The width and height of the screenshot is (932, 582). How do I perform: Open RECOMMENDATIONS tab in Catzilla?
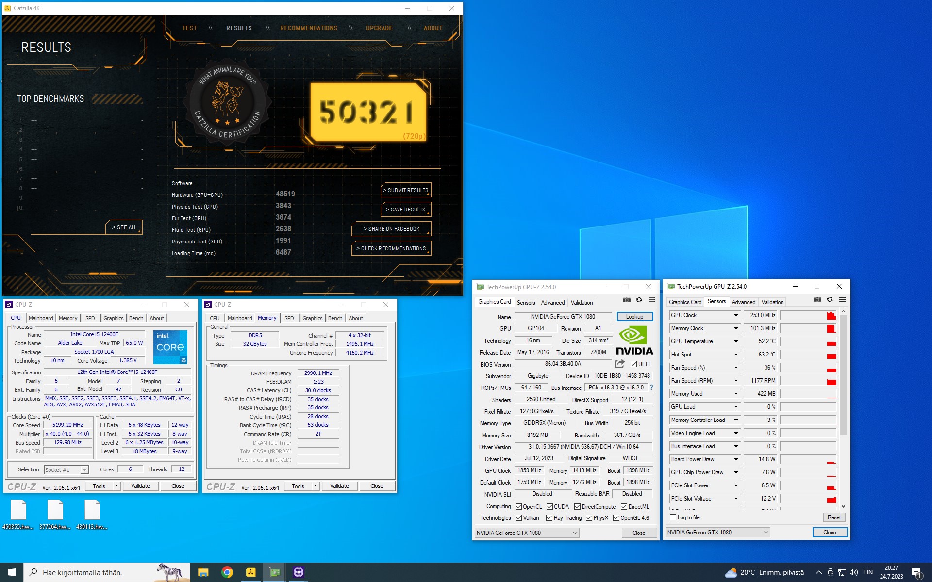tap(309, 28)
